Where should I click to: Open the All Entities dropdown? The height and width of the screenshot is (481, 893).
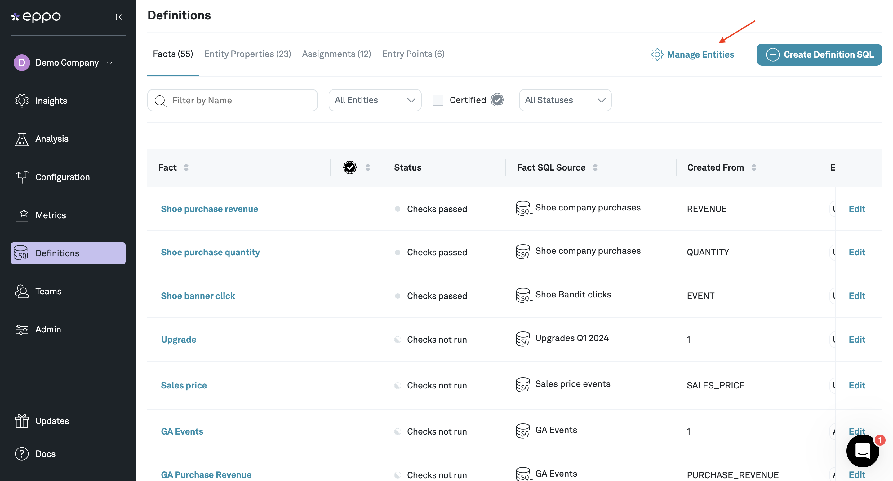(x=375, y=100)
